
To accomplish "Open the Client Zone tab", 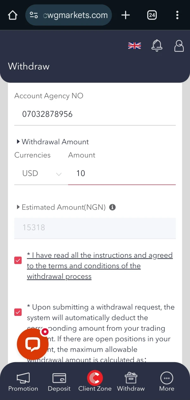I will [x=95, y=382].
